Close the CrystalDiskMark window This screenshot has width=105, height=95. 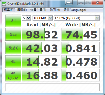coord(97,3)
